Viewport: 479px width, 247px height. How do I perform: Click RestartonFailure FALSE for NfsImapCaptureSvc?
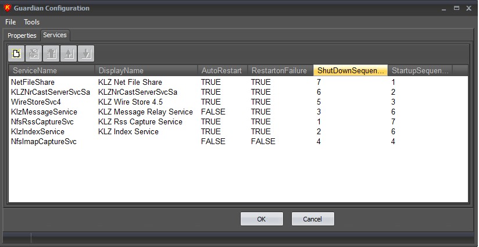pos(263,142)
